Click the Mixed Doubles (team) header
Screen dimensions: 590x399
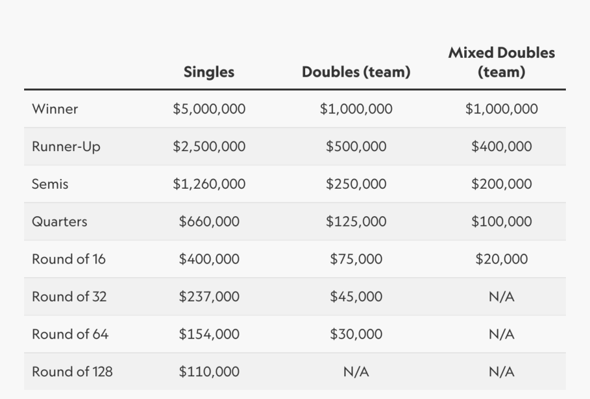pos(501,62)
